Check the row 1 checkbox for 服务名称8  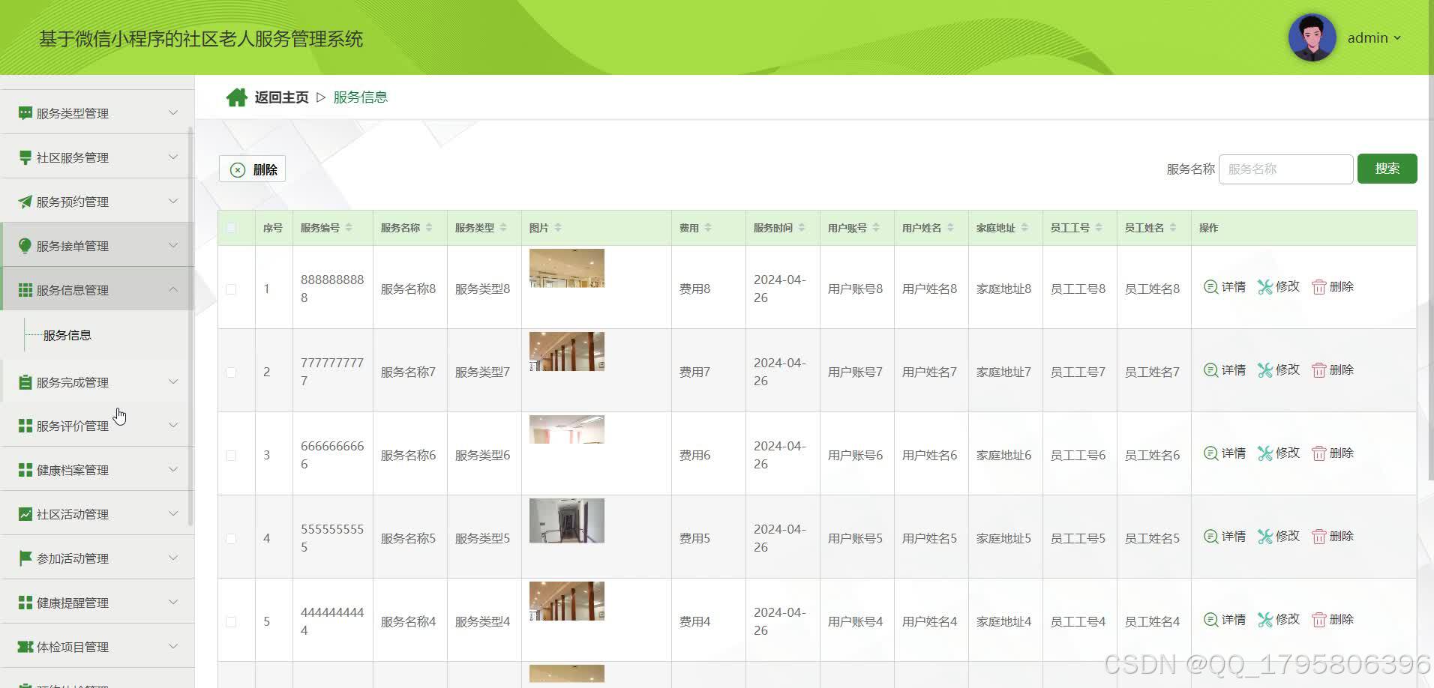(x=231, y=289)
